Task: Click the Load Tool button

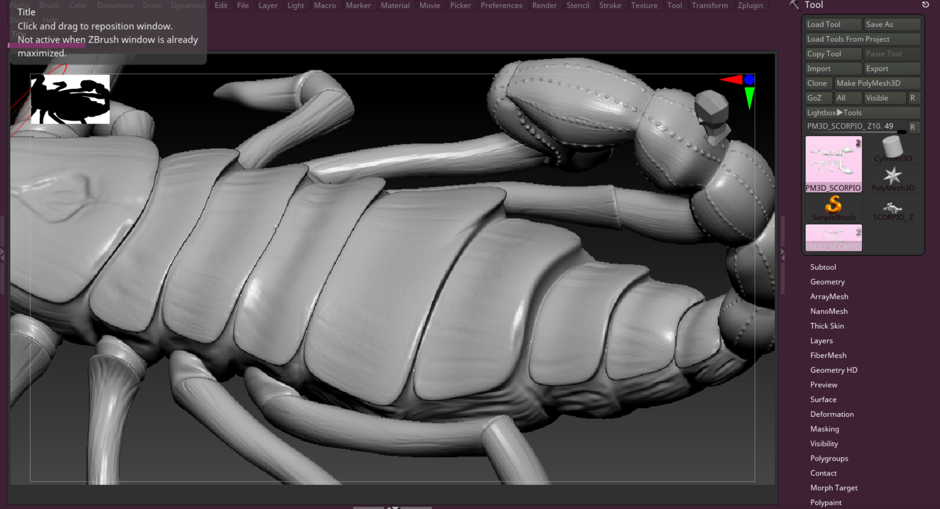Action: [x=833, y=25]
